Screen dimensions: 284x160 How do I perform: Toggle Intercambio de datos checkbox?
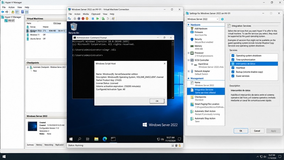(233, 64)
